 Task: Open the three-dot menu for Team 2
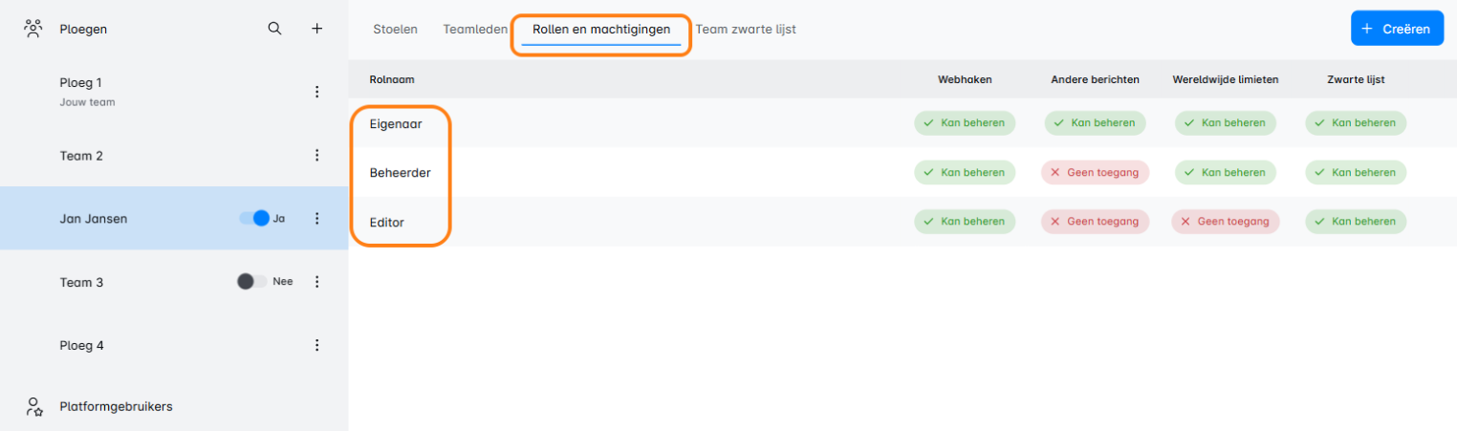(x=317, y=156)
